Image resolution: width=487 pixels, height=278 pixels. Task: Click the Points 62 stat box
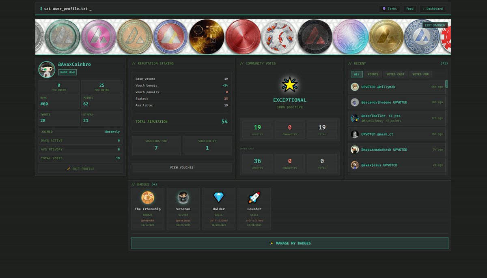pyautogui.click(x=102, y=102)
